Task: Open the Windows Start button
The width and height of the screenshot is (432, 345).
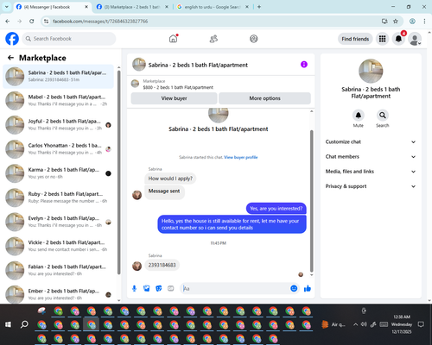Action: coord(8,324)
